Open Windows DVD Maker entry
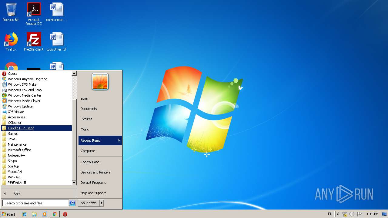 36,84
